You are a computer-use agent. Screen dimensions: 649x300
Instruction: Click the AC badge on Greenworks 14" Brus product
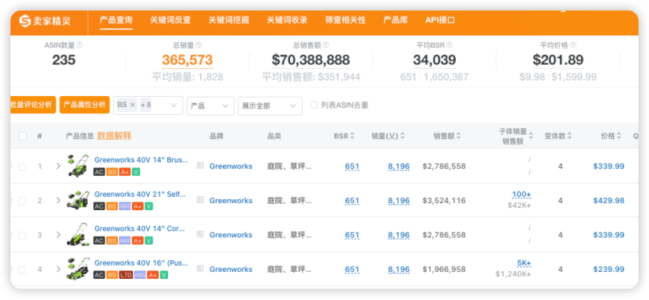[99, 172]
